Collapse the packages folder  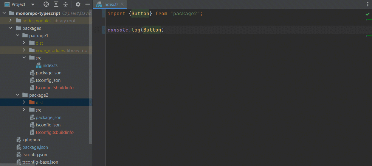[10, 28]
